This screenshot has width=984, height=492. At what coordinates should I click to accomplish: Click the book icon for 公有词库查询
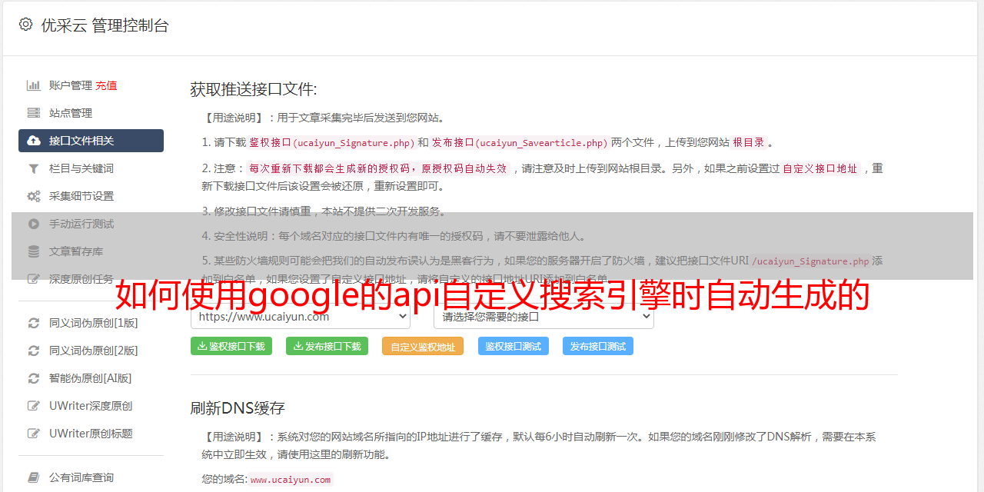(x=34, y=477)
